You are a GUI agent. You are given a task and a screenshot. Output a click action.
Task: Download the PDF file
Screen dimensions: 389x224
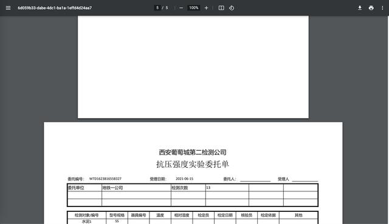[360, 8]
